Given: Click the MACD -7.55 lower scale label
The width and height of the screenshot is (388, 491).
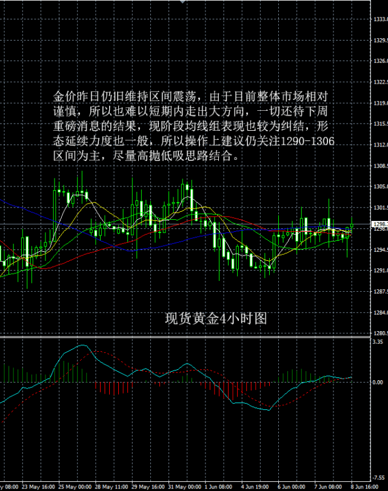Looking at the screenshot, I should point(378,476).
